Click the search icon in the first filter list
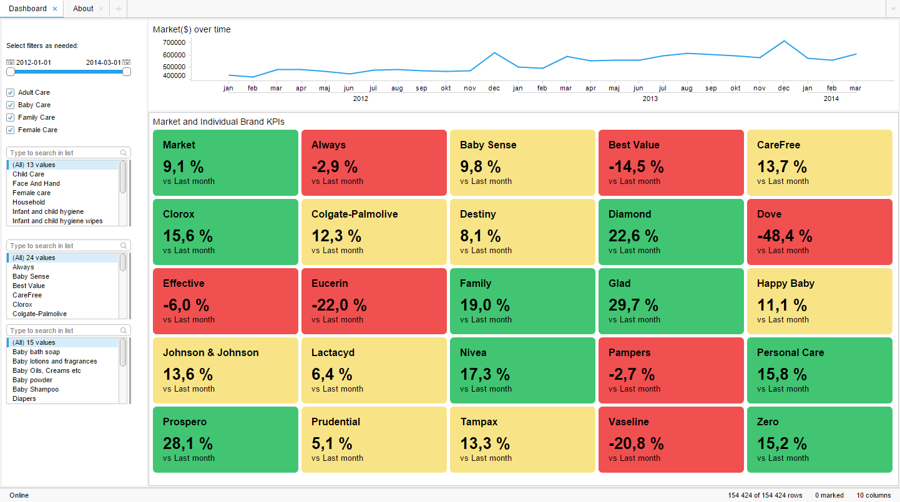This screenshot has width=900, height=502. point(124,152)
